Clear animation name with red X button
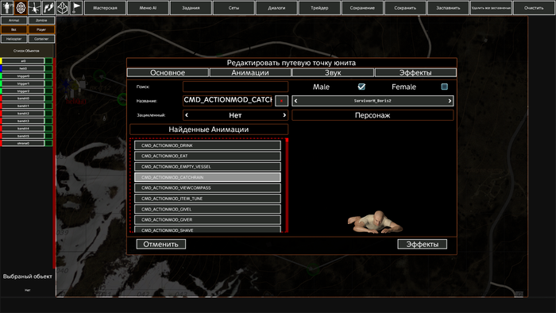Screen dimensions: 556x313 pos(281,101)
